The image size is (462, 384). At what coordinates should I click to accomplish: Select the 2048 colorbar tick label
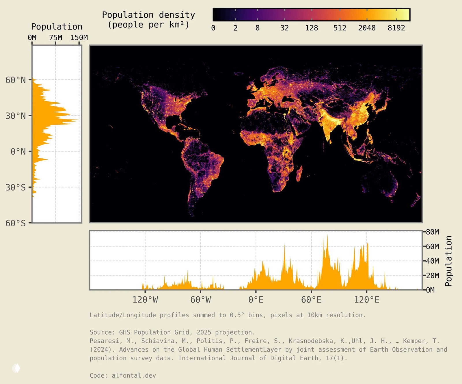coord(367,28)
